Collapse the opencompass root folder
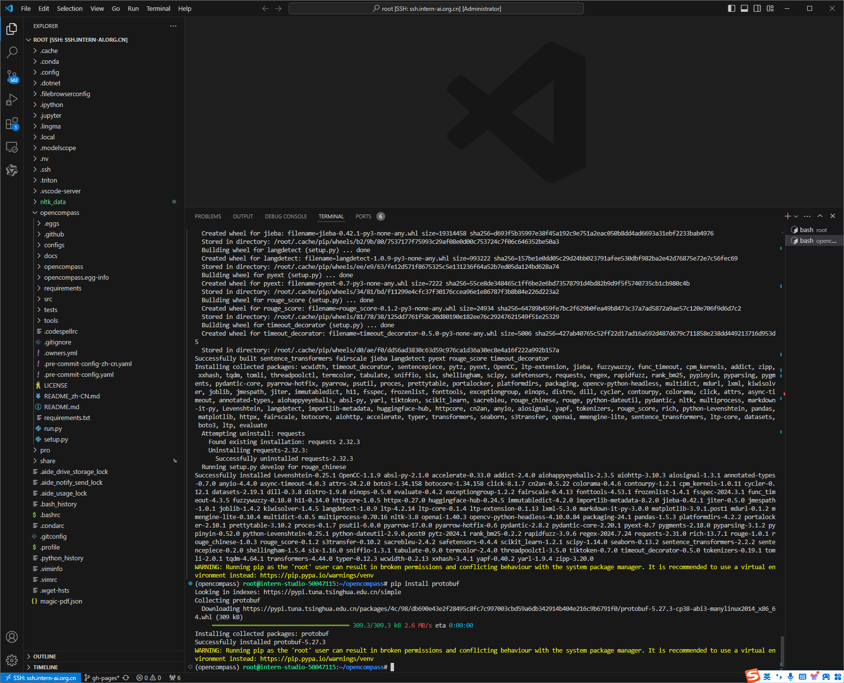Screen dimensions: 844x683 tap(104, 212)
